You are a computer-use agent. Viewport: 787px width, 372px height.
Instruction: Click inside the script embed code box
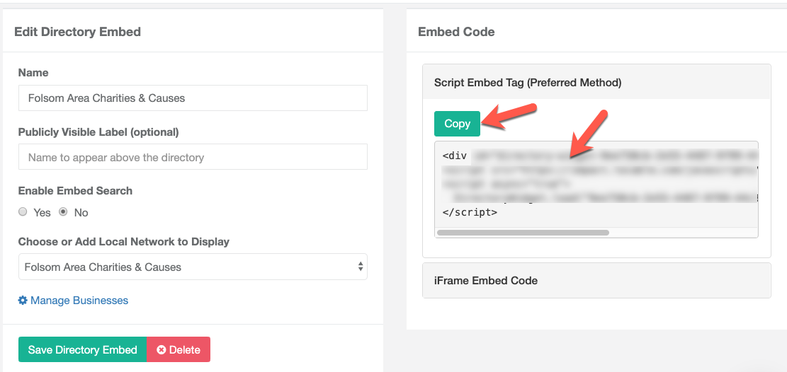point(596,184)
